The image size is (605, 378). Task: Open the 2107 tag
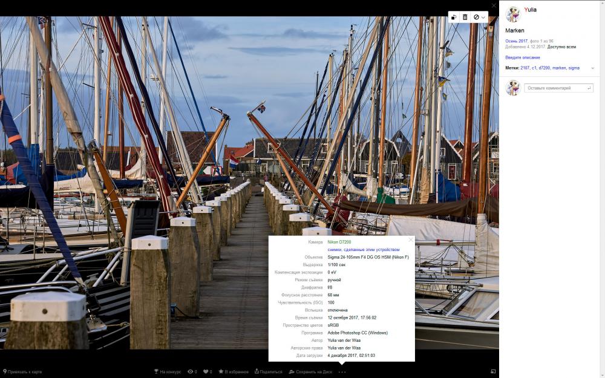(525, 68)
